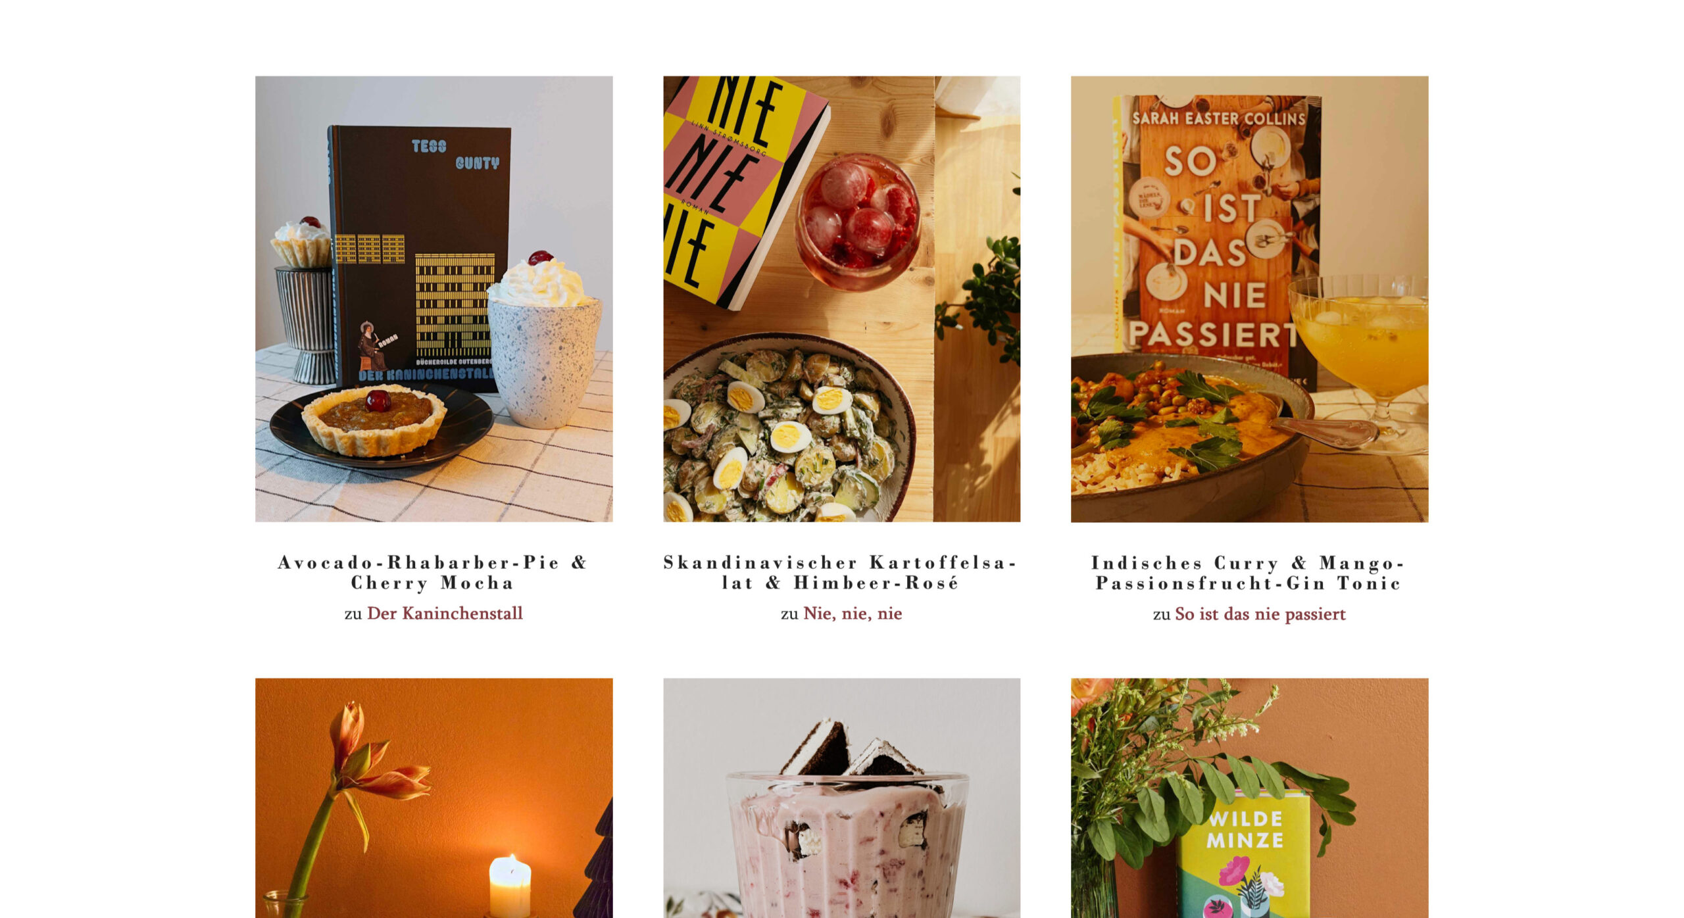Select the Indisches Curry & Mango-Passionsfrucht-Gin Tonic heading
Viewport: 1684px width, 918px height.
coord(1249,573)
